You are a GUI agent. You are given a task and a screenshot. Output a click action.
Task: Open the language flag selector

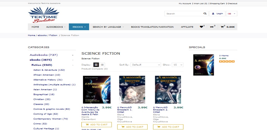232,14
